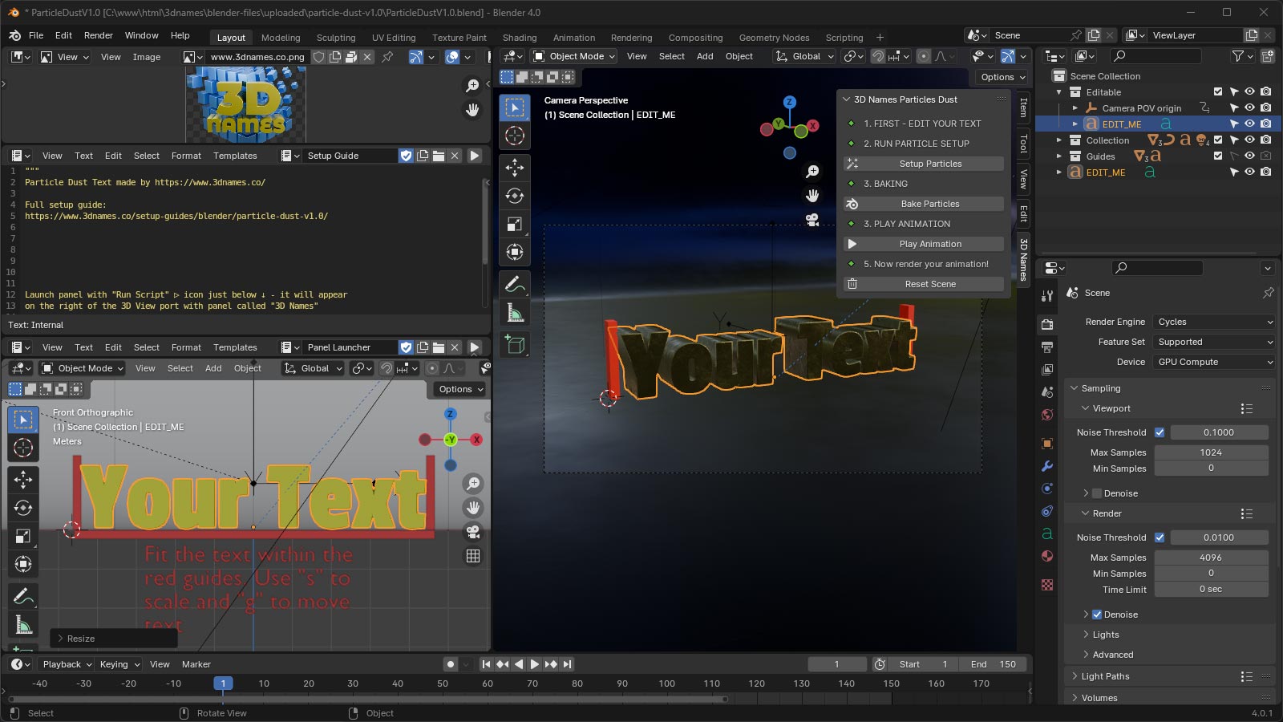Hide EDIT_ME using its eye visibility toggle
Screen dimensions: 1283x722
(x=1252, y=124)
